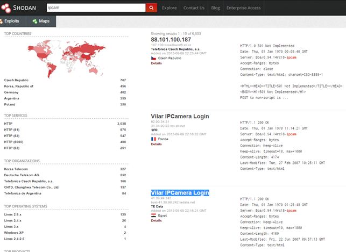Click the Egypt flag icon
This screenshot has width=346, height=252.
coord(154,215)
